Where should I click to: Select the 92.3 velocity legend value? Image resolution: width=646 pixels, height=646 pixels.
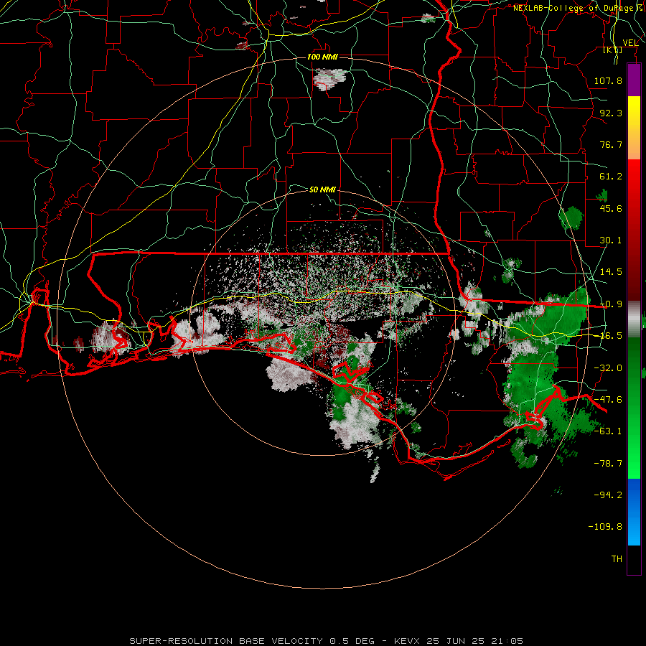(611, 113)
